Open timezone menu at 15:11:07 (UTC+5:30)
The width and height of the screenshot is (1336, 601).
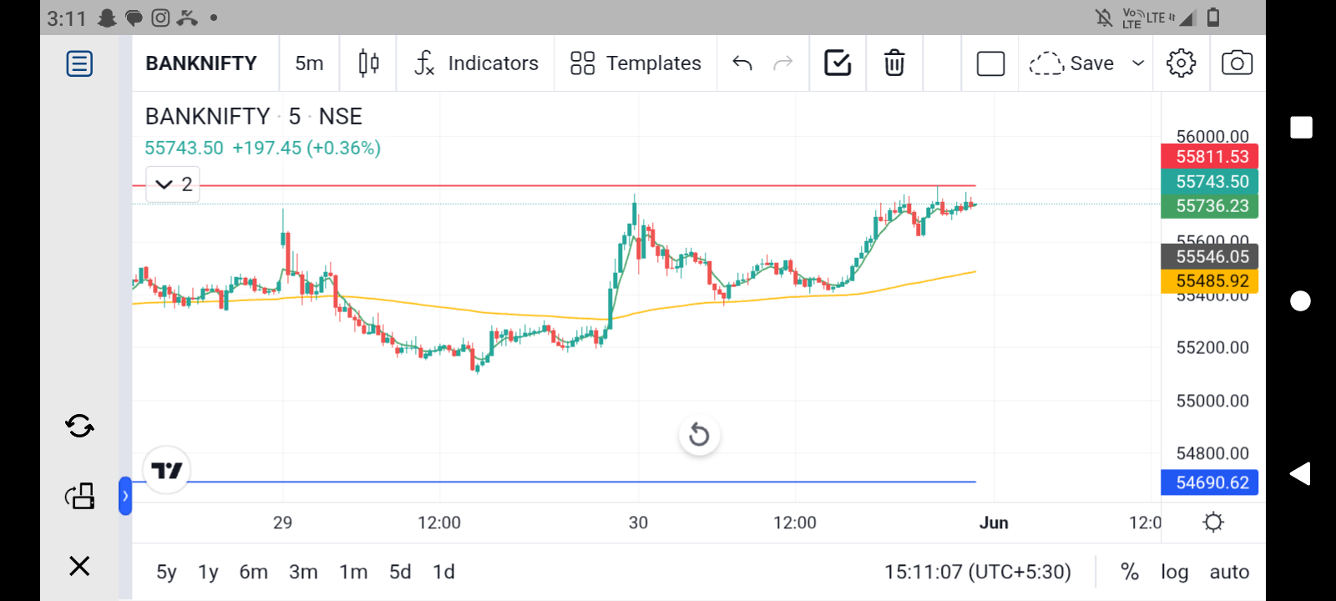pos(978,572)
